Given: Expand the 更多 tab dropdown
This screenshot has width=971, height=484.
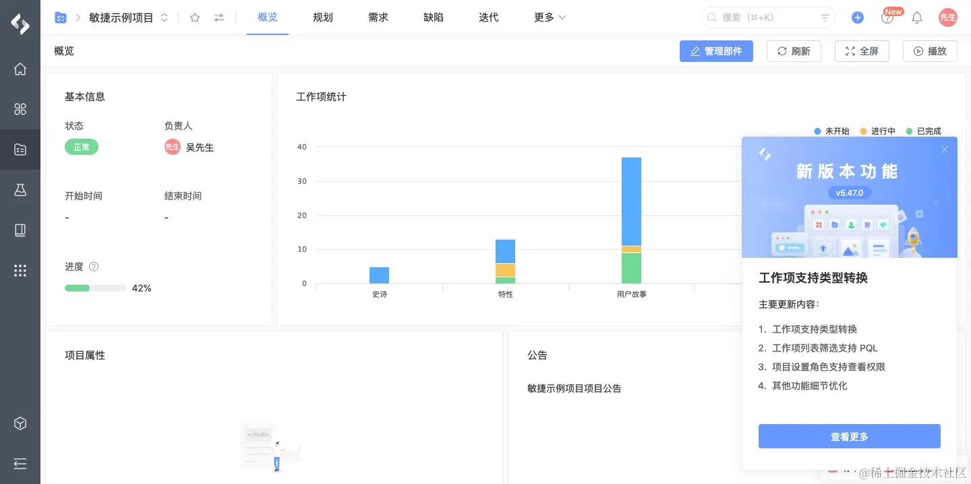Looking at the screenshot, I should [550, 18].
